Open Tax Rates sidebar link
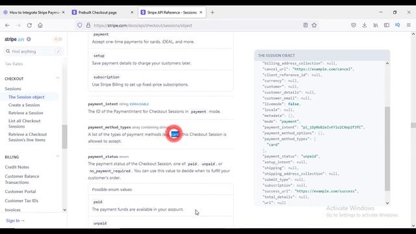416x234 pixels. tap(14, 64)
